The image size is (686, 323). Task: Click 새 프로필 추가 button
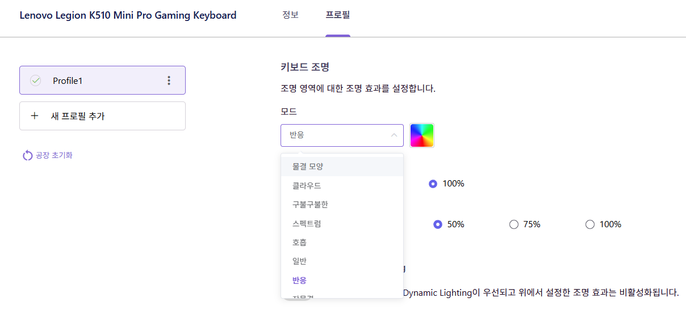[x=102, y=116]
